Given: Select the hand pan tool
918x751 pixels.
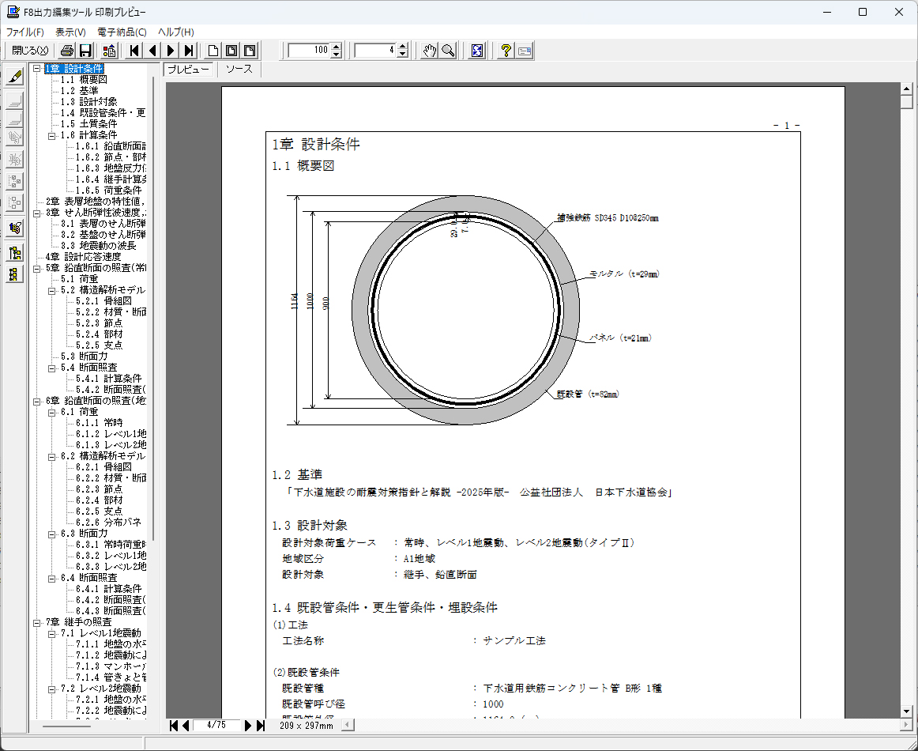Looking at the screenshot, I should point(429,51).
